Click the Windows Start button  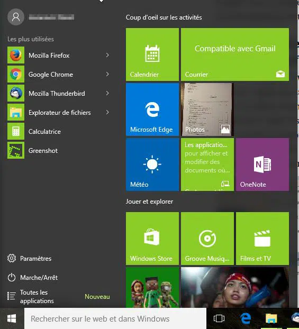pyautogui.click(x=12, y=318)
